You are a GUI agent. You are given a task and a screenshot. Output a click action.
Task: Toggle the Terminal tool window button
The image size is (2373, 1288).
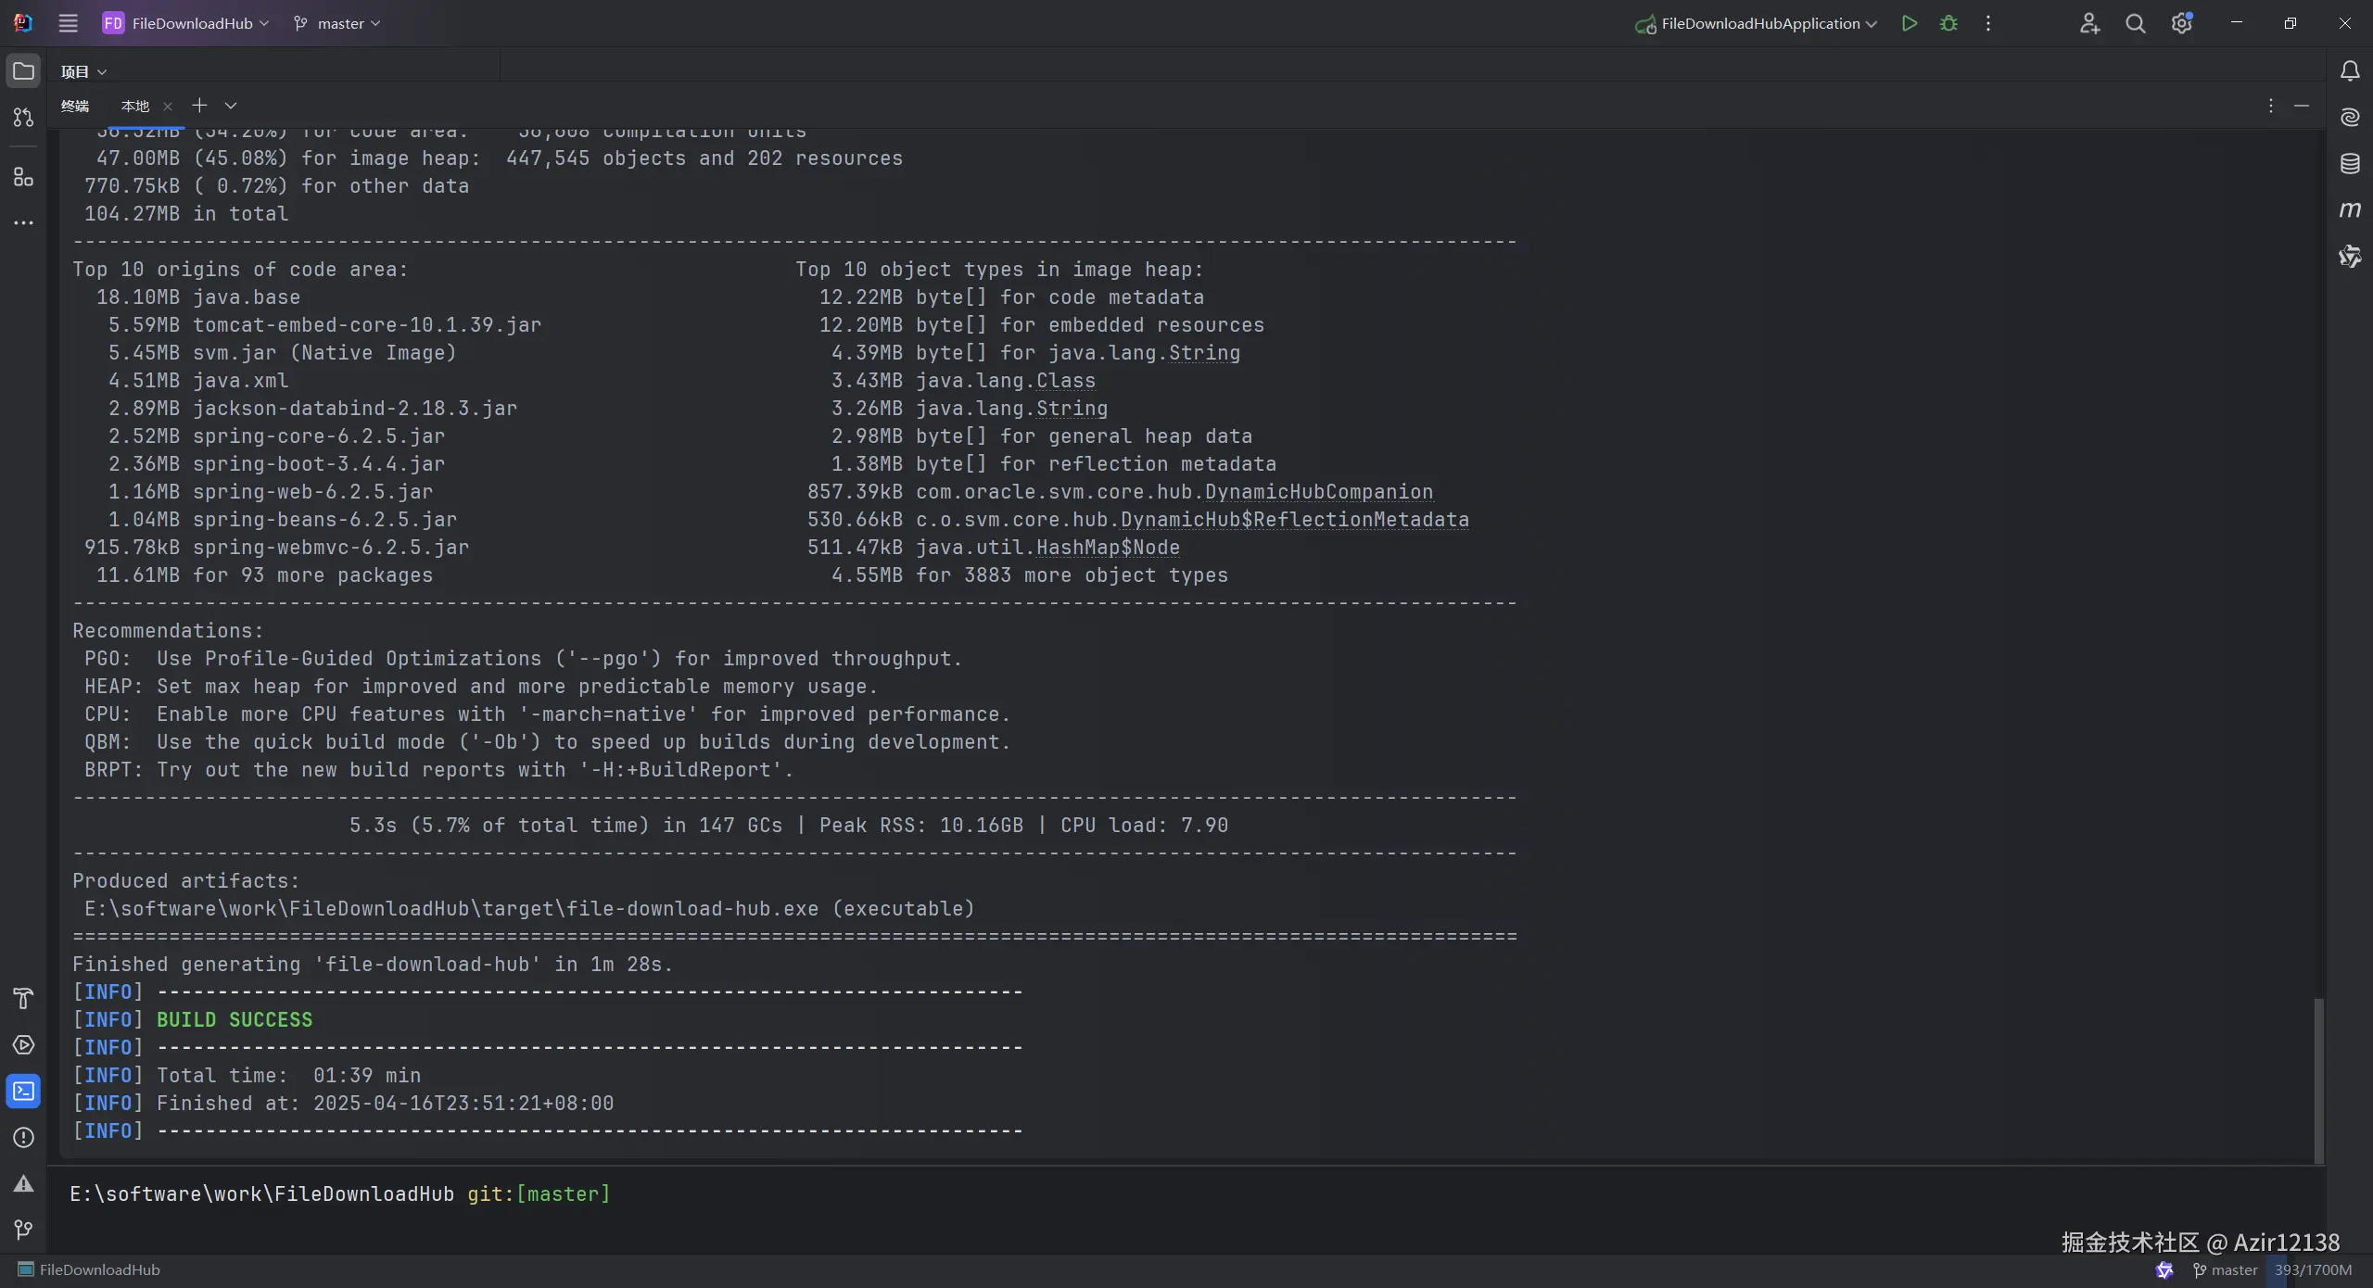pyautogui.click(x=23, y=1091)
